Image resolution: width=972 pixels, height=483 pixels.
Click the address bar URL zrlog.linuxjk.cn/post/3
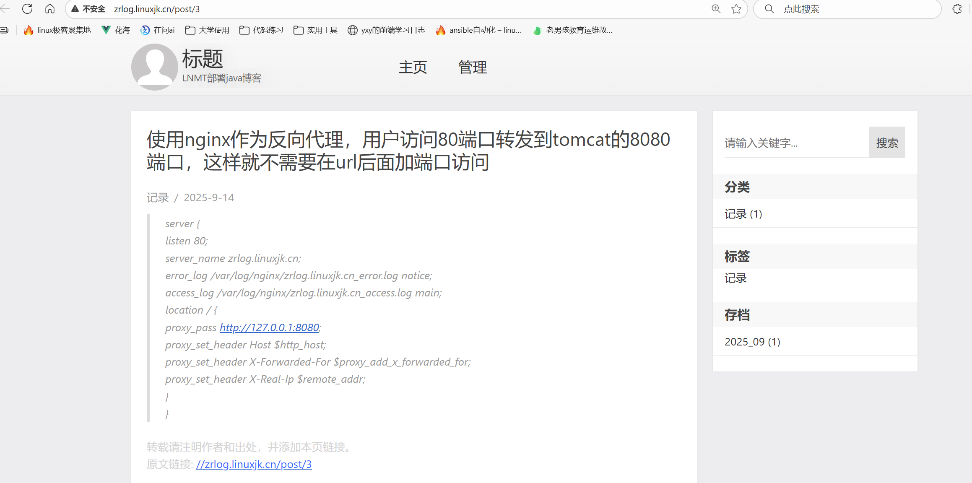[157, 9]
